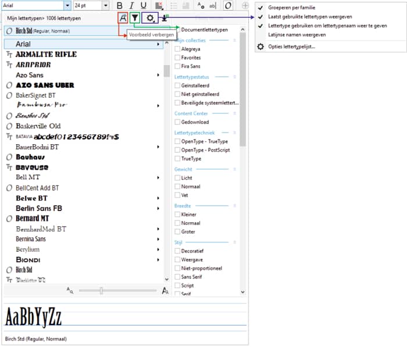
Task: Tick the Sans Serif style checkbox
Action: (x=177, y=277)
